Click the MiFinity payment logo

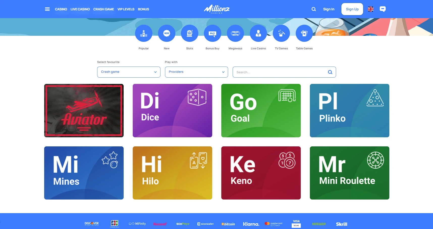[137, 224]
